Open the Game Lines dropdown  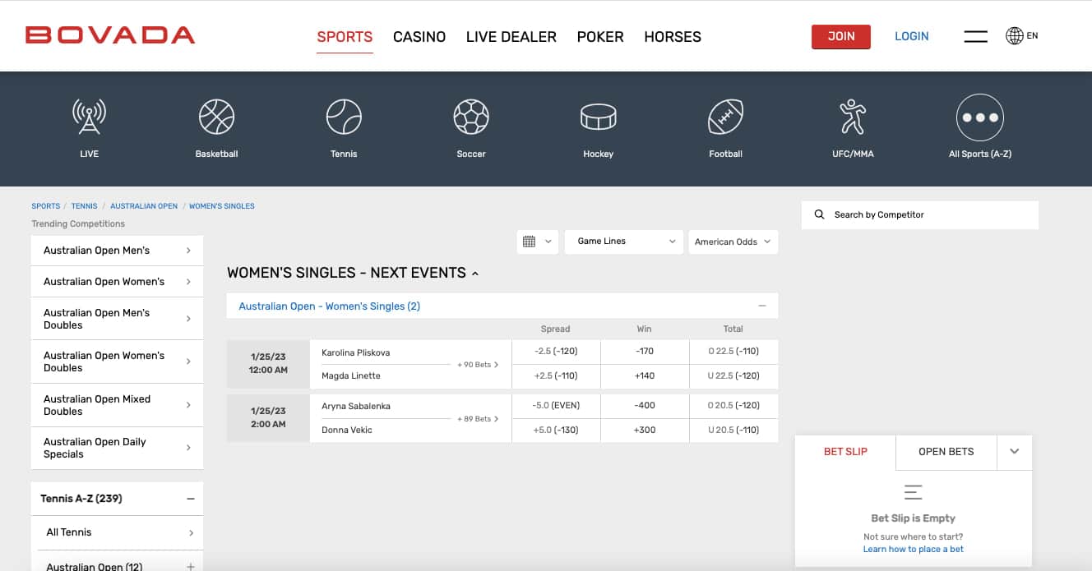[624, 242]
